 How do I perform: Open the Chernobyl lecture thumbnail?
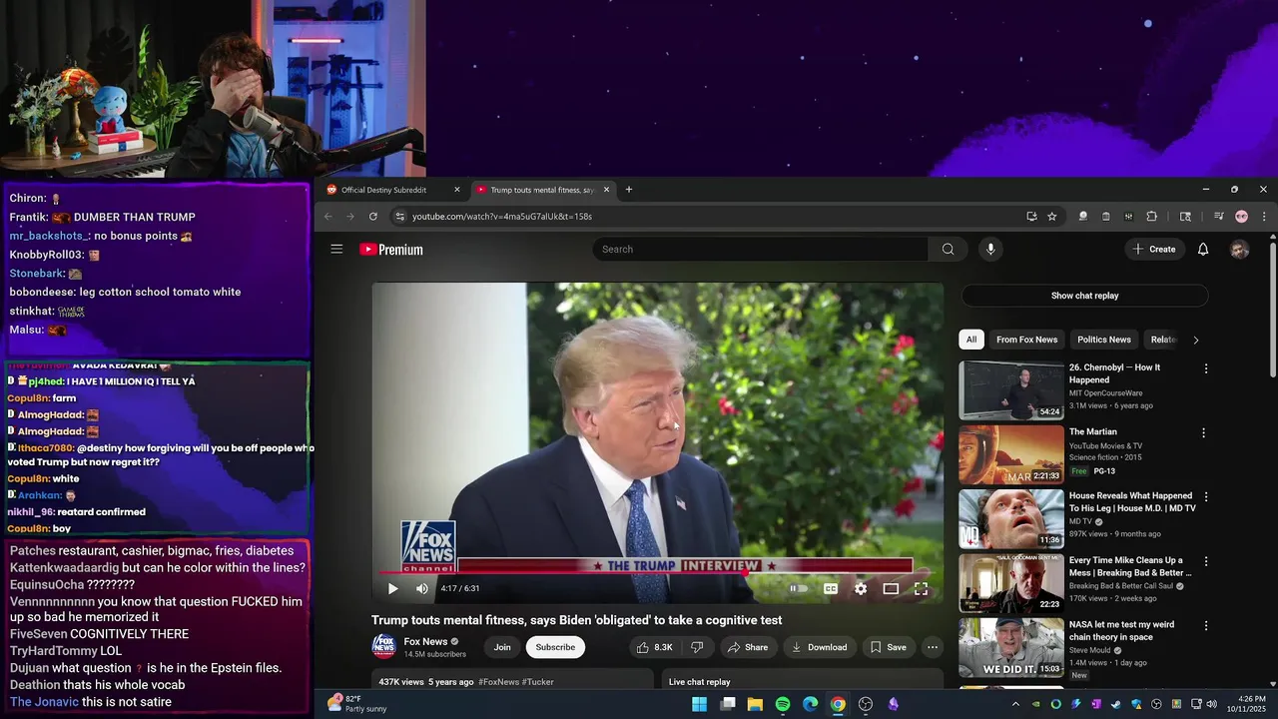[1011, 390]
